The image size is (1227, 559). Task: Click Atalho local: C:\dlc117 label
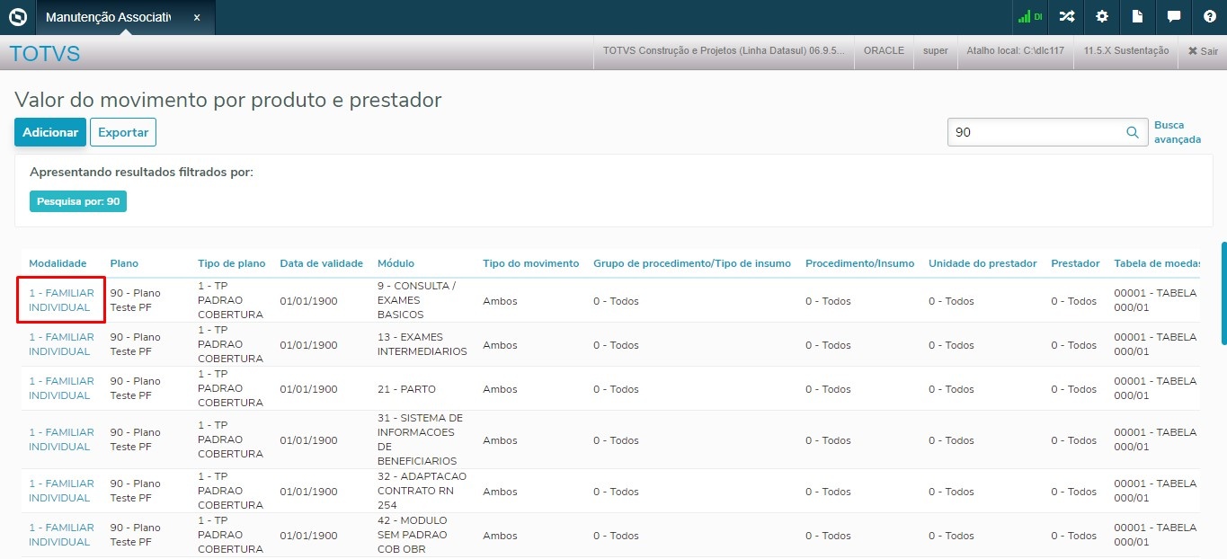1015,51
